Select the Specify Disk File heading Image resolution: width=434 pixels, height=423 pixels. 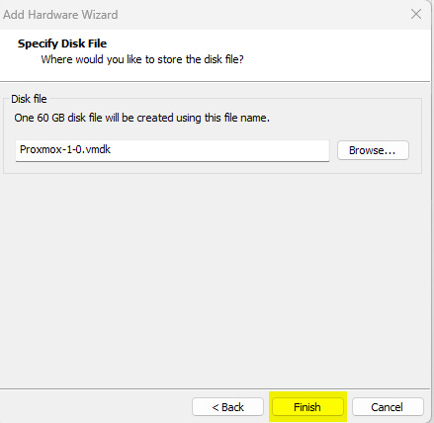pyautogui.click(x=62, y=43)
